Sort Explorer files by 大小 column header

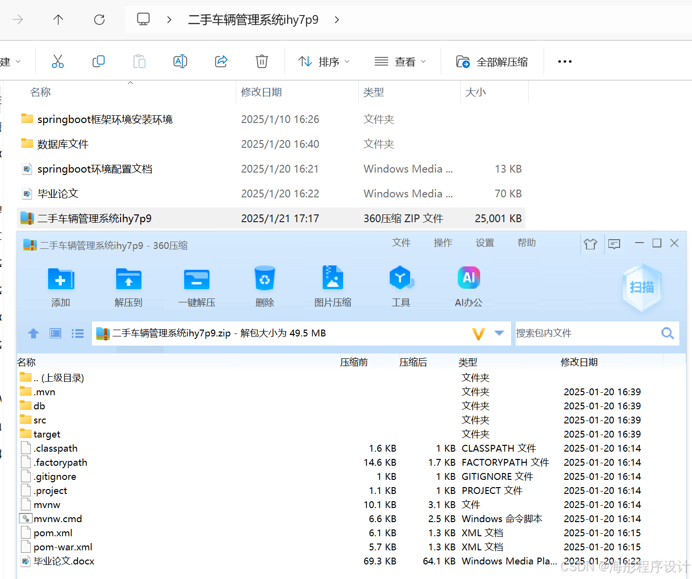click(x=475, y=92)
